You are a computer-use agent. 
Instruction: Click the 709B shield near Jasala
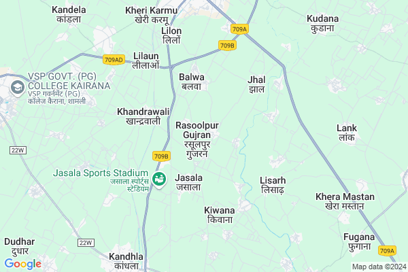tap(161, 156)
